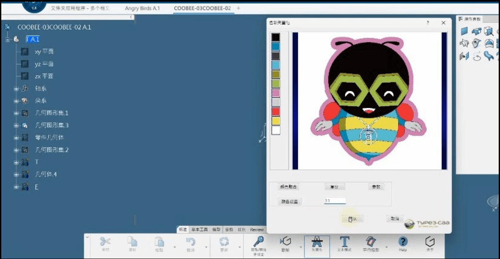Click the blue draped surface icon

476,31
